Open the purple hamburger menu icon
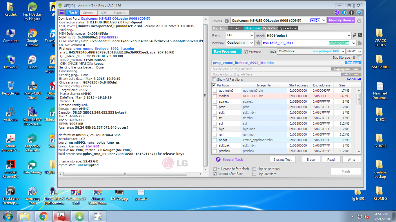The width and height of the screenshot is (396, 222). 61,12
